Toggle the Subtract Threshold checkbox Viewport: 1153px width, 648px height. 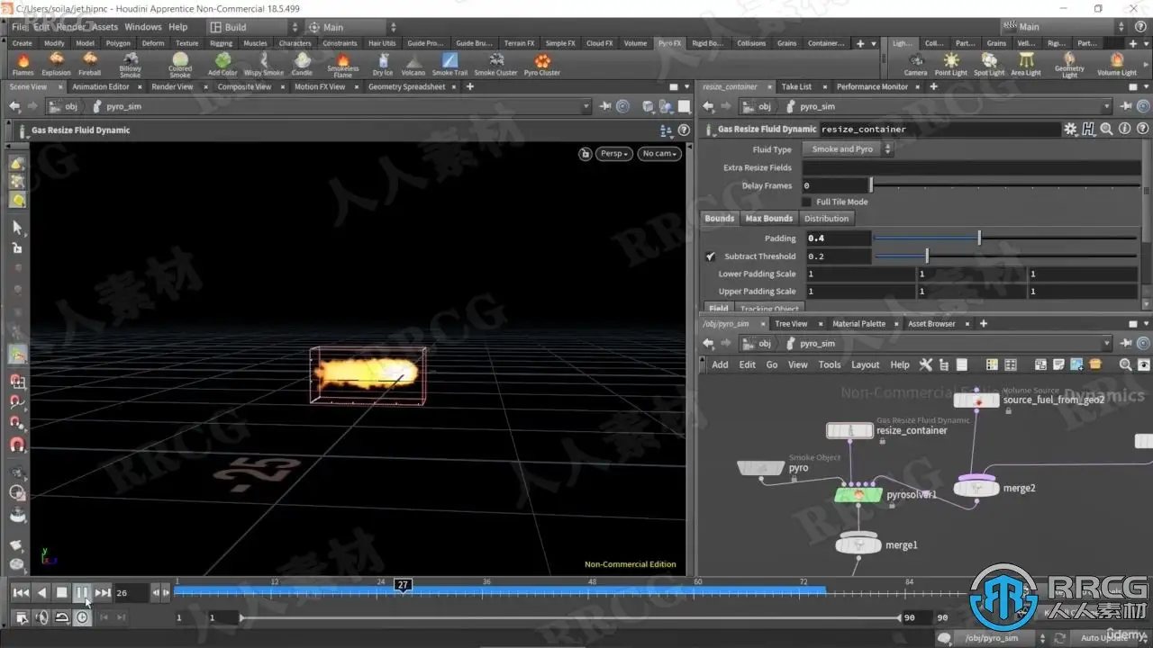click(x=711, y=256)
